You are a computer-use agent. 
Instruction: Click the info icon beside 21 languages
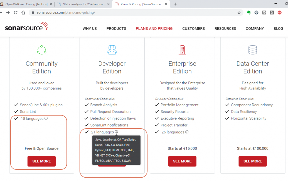coord(116,132)
